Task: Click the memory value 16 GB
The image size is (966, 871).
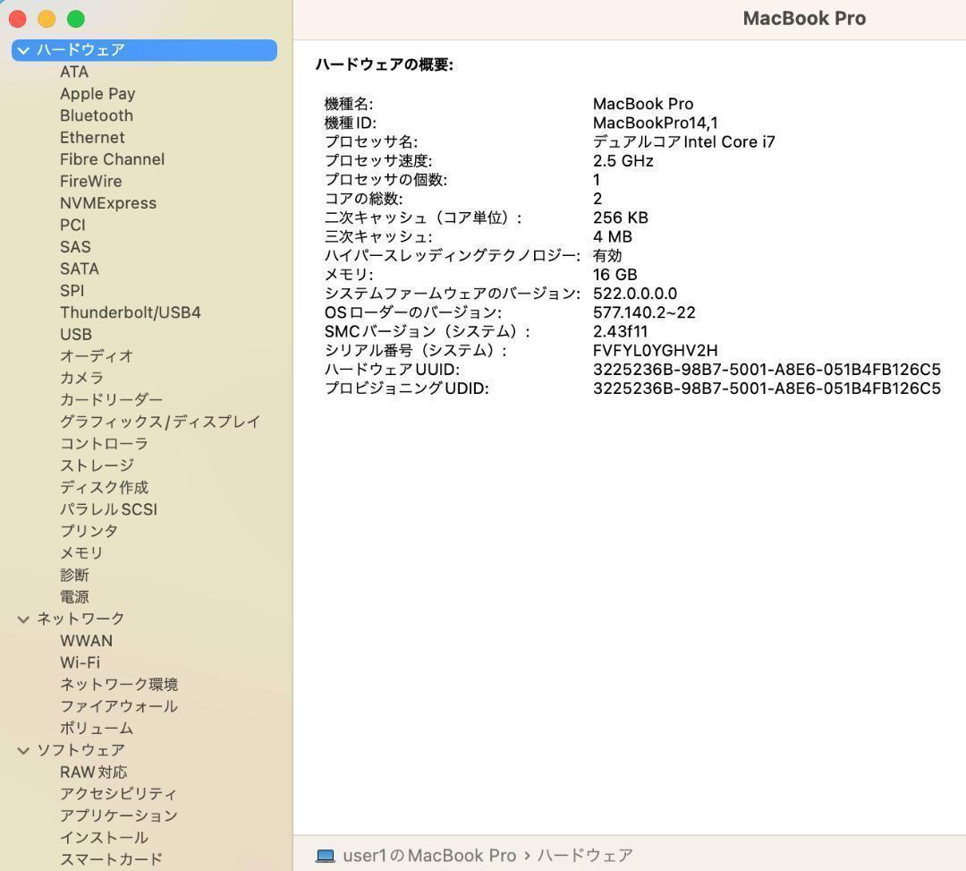Action: click(614, 275)
